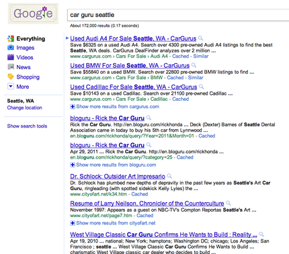This screenshot has height=254, width=289.
Task: Open Cached link for page7.htm result
Action: [145, 216]
